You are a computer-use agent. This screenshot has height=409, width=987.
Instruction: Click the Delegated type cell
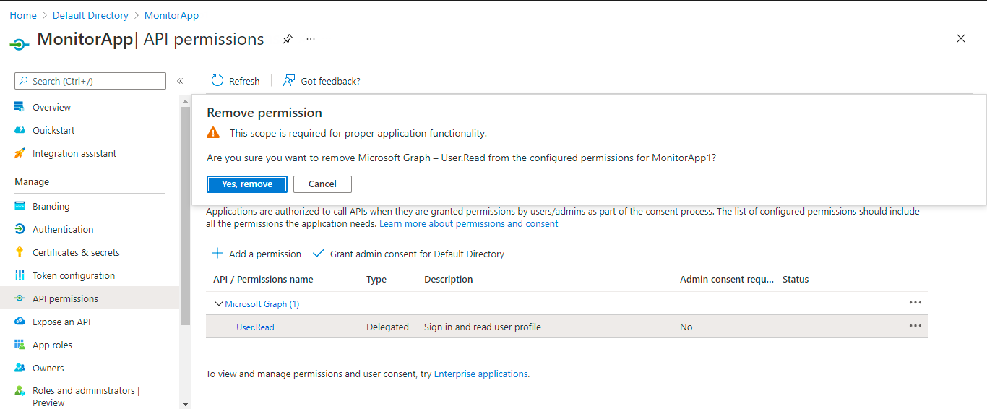coord(387,327)
